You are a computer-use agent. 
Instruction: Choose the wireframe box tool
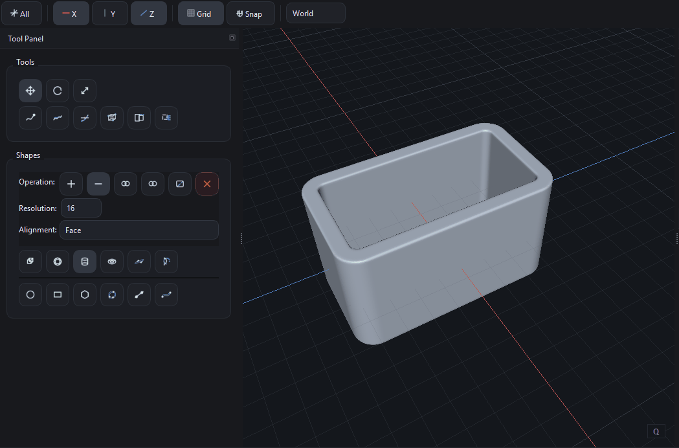pos(112,117)
